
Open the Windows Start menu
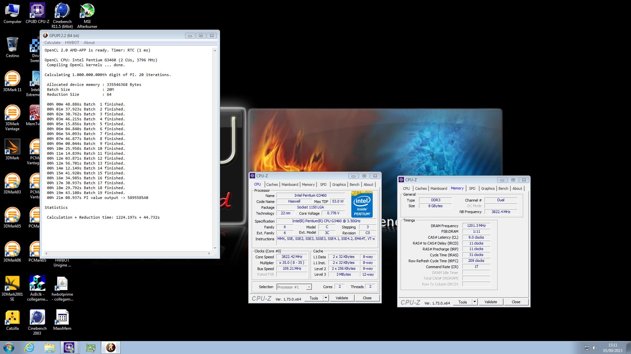[x=9, y=347]
